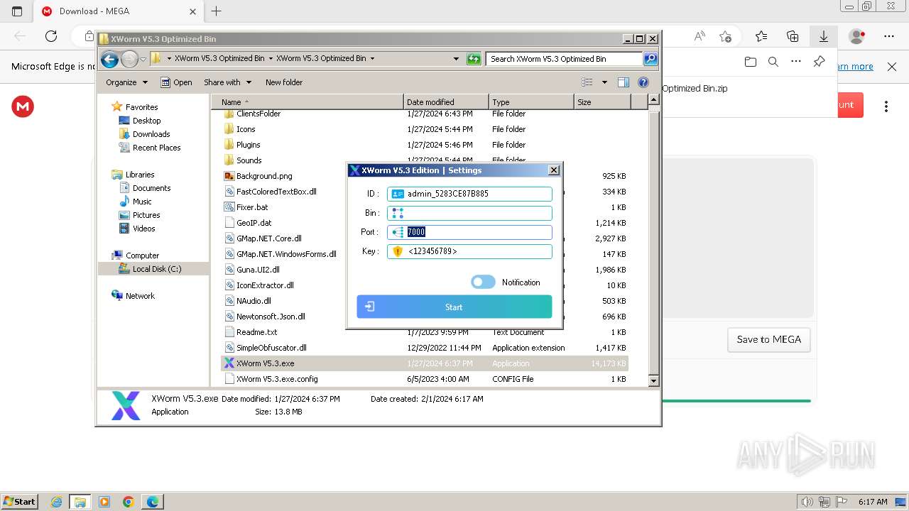Open the MEGA page three-dot menu
The width and height of the screenshot is (909, 511).
coord(886,106)
